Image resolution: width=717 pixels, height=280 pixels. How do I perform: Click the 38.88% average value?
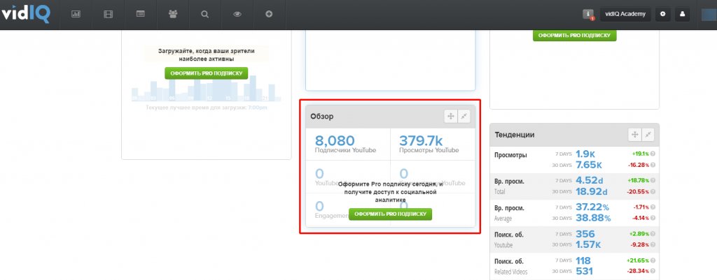coord(593,218)
